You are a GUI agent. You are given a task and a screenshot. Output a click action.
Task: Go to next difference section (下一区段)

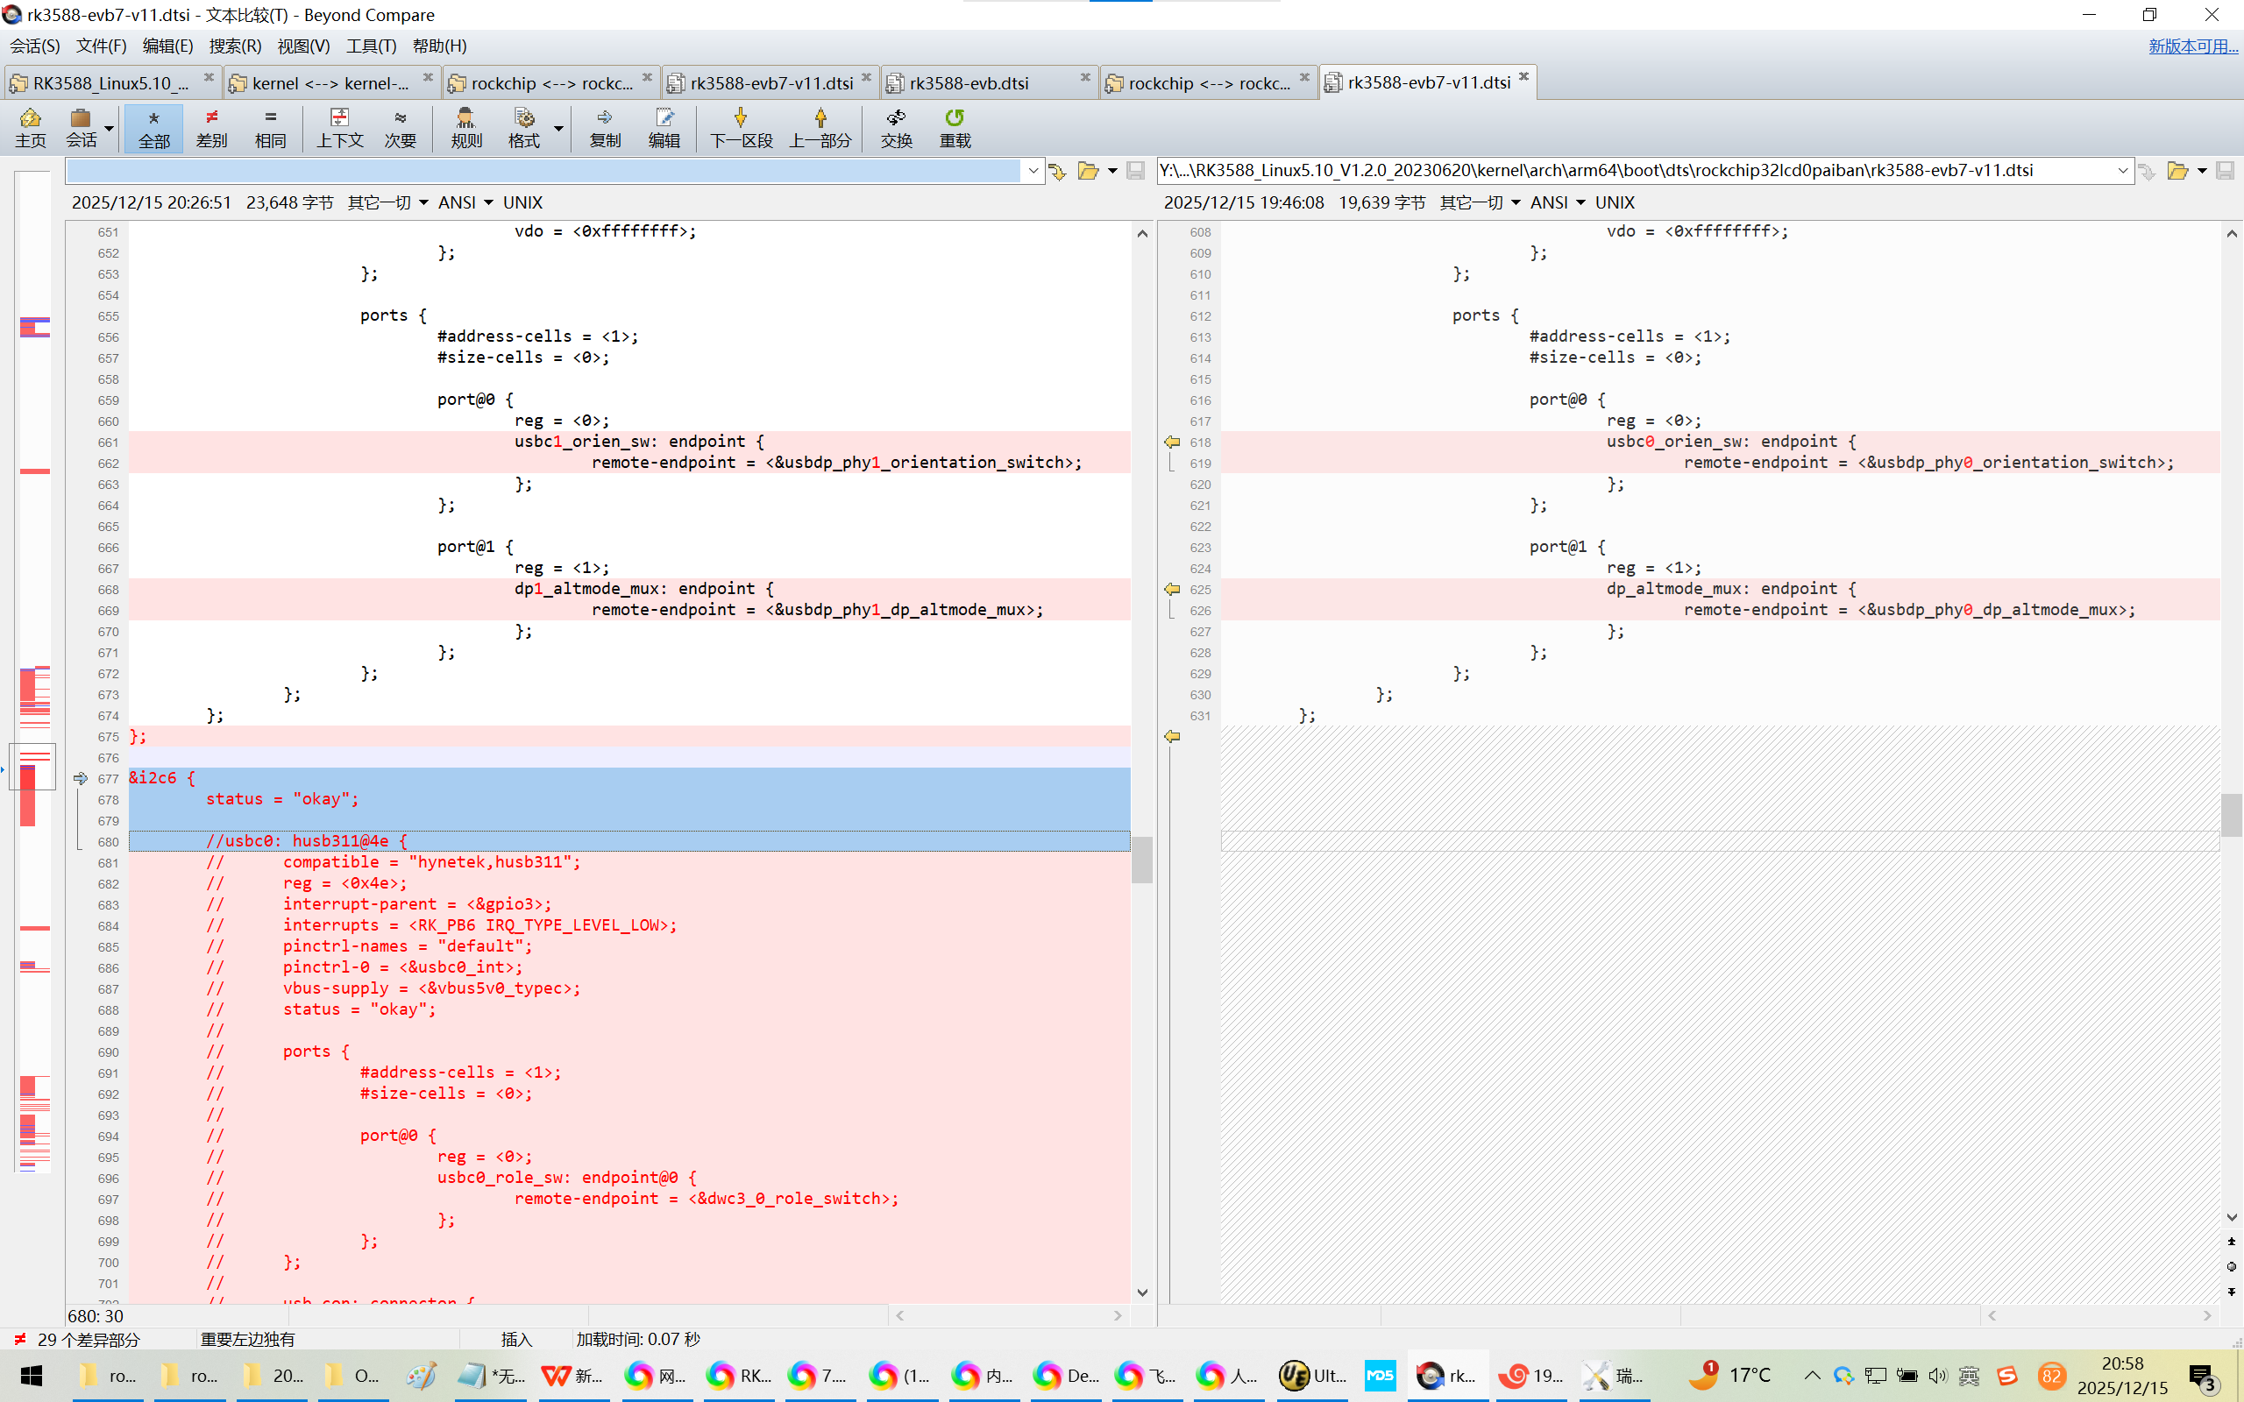click(x=740, y=127)
